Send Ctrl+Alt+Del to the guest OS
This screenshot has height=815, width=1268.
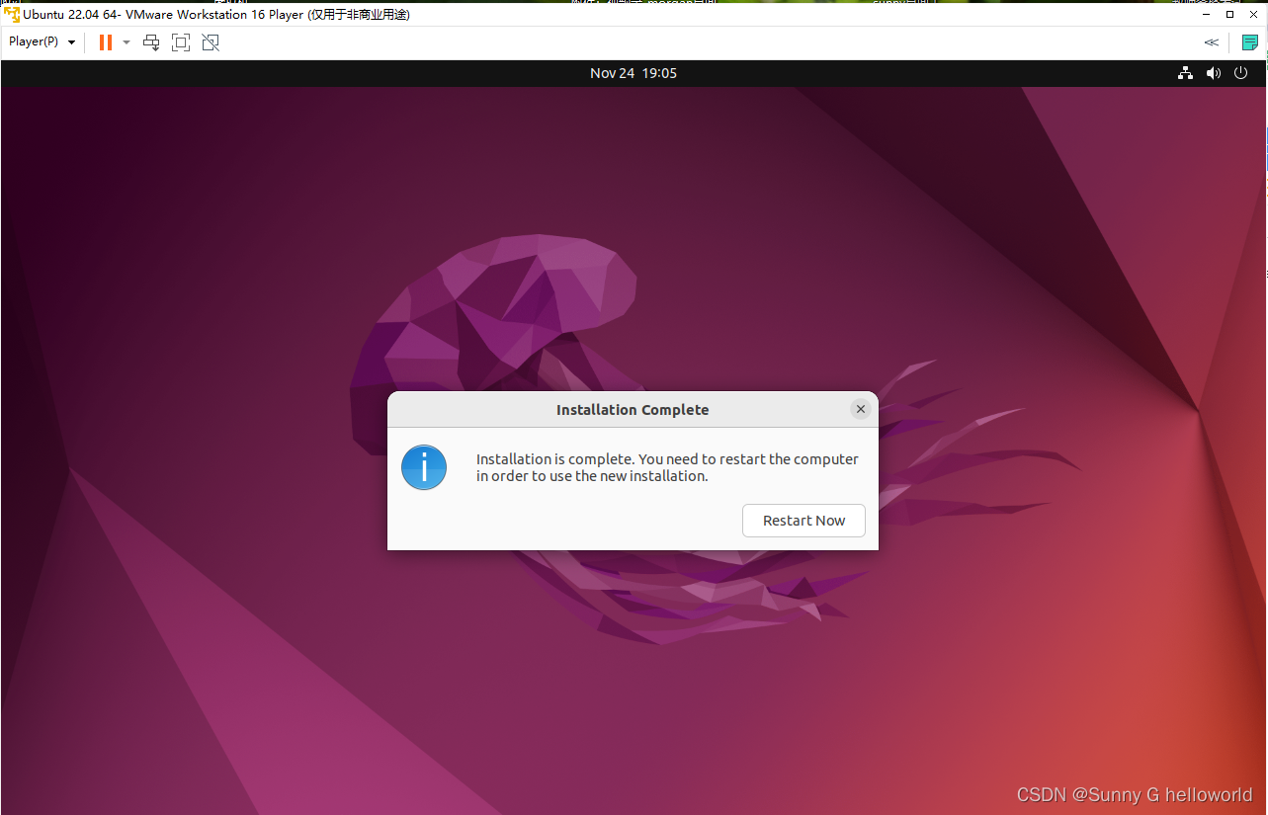(150, 42)
